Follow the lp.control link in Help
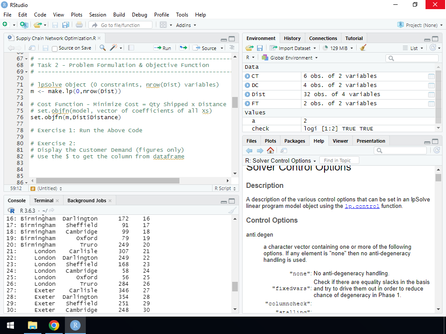This screenshot has height=334, width=446. coord(362,206)
